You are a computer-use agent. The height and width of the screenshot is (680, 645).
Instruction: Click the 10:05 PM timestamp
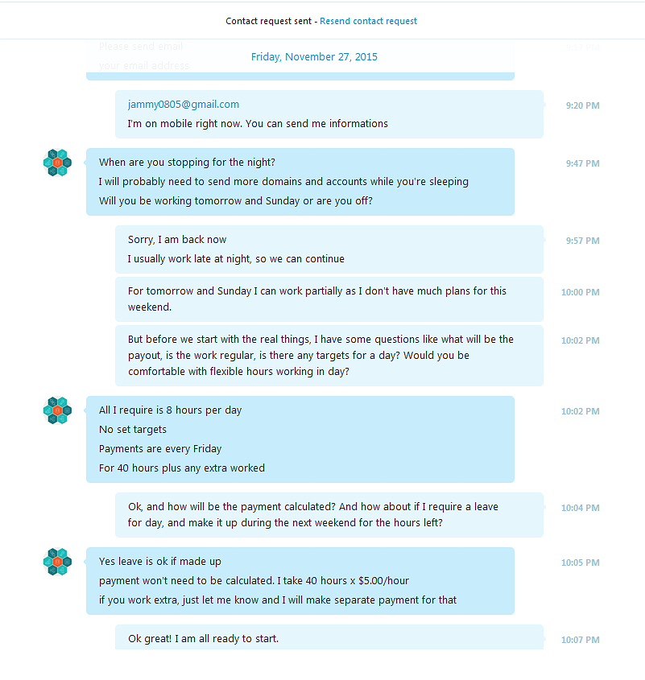(x=581, y=563)
